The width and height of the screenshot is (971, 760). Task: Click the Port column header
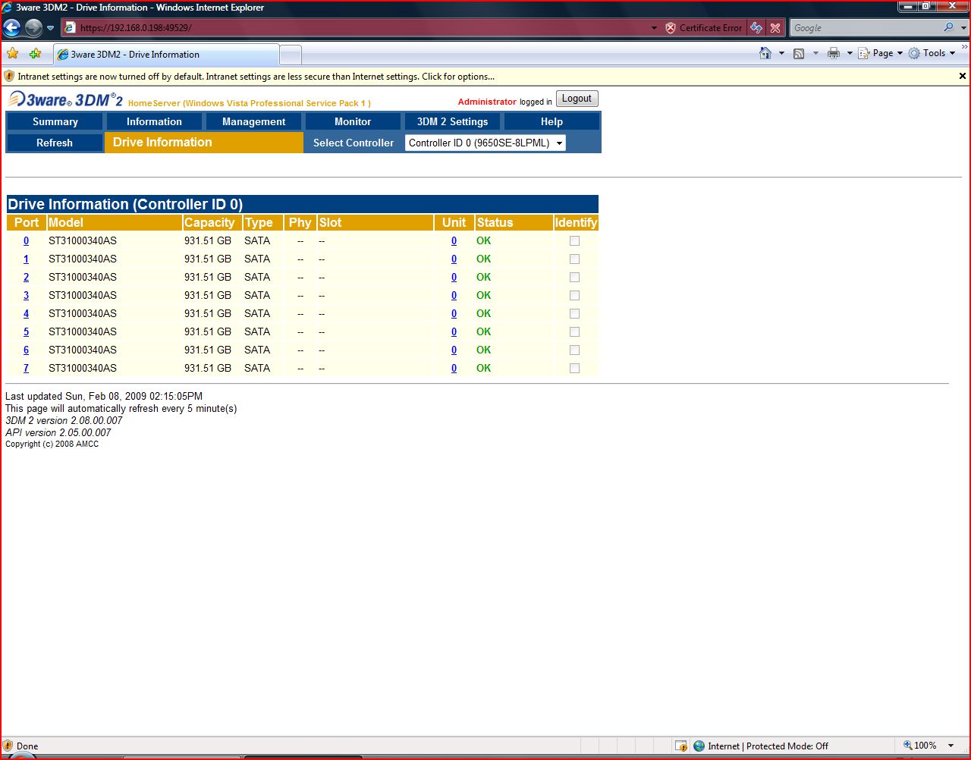point(27,222)
